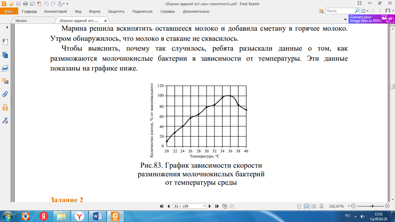The width and height of the screenshot is (395, 222).
Task: Open the Справка ribbon tab
Action: tap(167, 12)
